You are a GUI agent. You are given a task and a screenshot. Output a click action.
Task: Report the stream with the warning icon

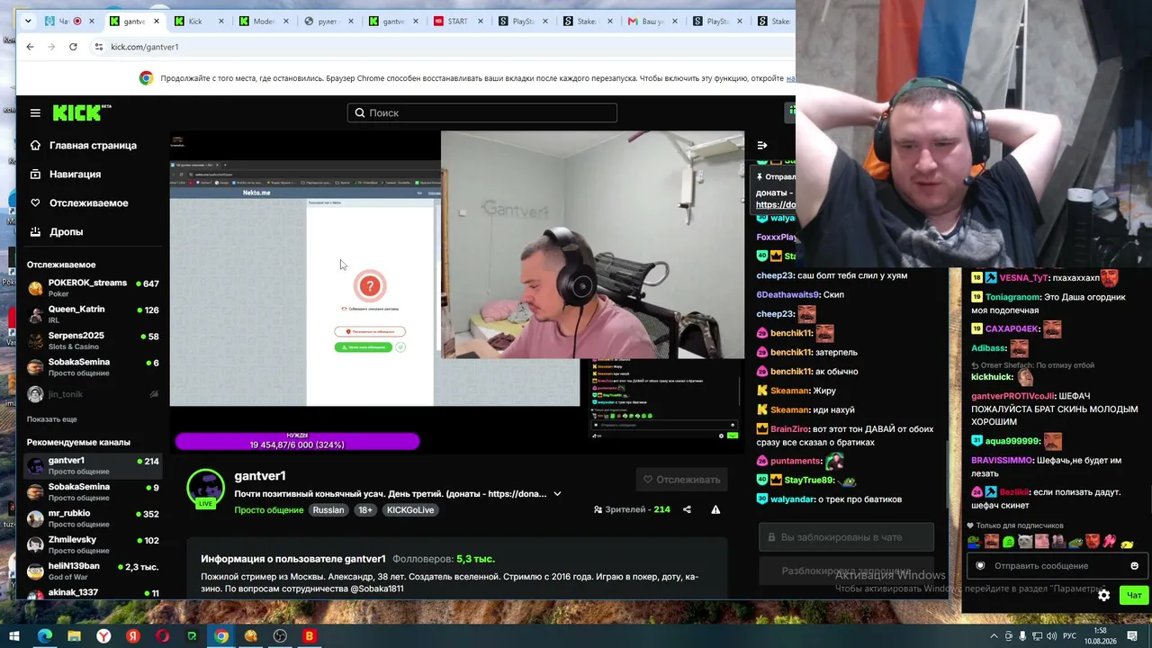click(x=715, y=509)
